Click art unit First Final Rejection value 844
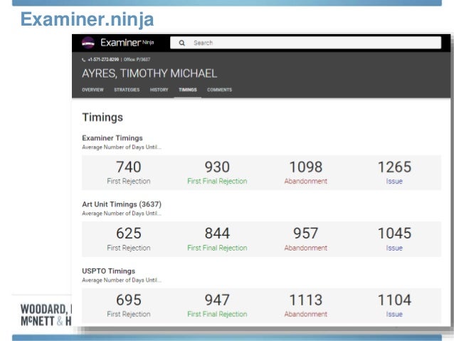Screen dimensions: 454x341 [217, 234]
